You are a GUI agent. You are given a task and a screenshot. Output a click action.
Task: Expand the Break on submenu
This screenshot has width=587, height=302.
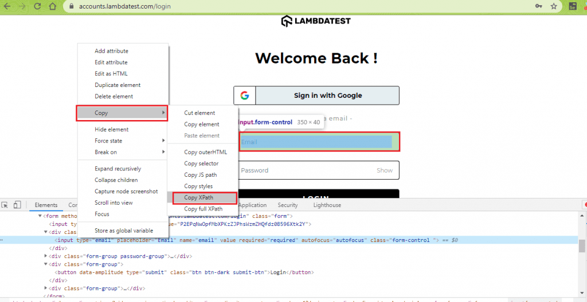click(123, 152)
